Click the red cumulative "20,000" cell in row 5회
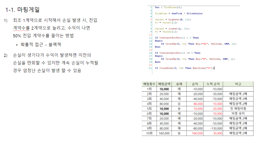Image resolution: width=262 pixels, height=146 pixels. [213, 109]
